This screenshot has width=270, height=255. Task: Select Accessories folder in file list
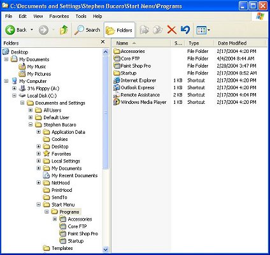129,51
